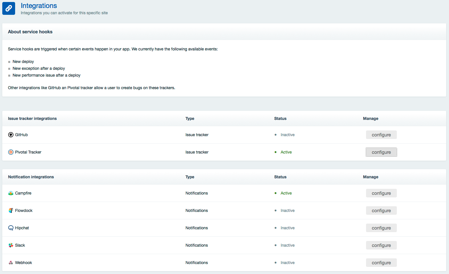Open Pivotal Tracker configure button
The width and height of the screenshot is (449, 274).
[381, 152]
